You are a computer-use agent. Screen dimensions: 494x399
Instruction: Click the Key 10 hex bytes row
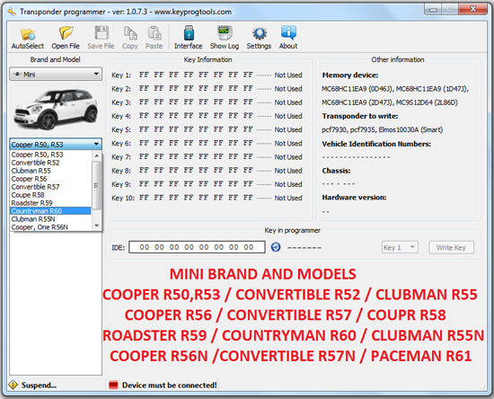point(196,198)
